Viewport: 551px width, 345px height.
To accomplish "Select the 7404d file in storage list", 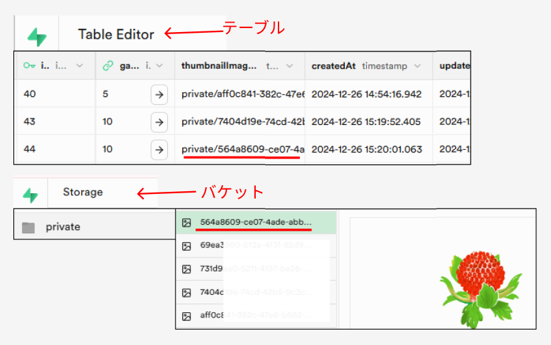I will [x=255, y=292].
